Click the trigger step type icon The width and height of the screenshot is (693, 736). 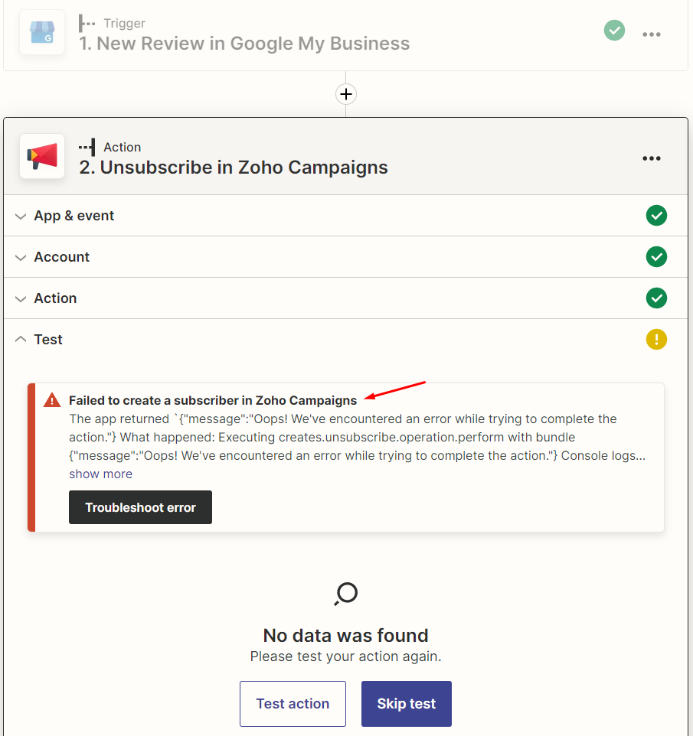(x=87, y=23)
